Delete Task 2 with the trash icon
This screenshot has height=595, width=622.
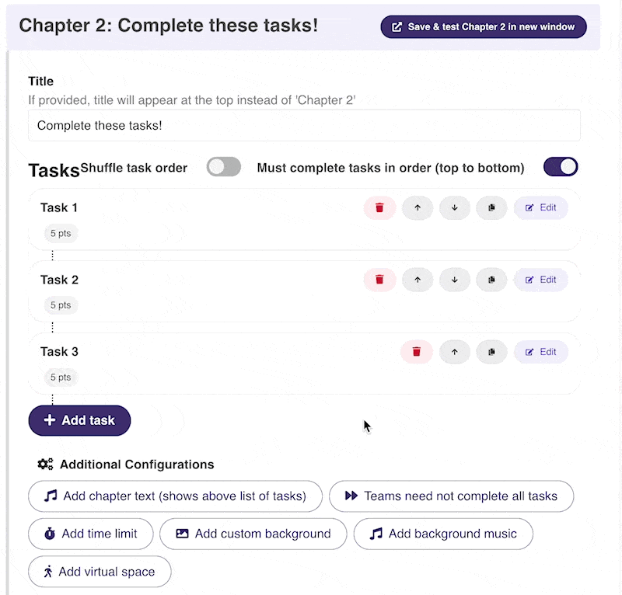coord(379,280)
